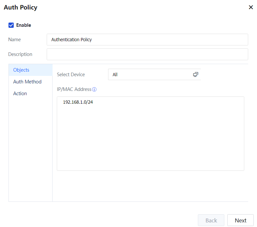Select the Objects tab in sidebar
Viewport: 257px width, 227px height.
pos(21,70)
